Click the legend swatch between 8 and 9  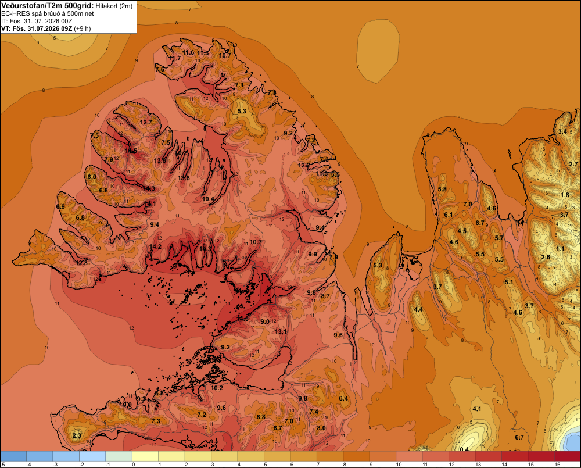[x=357, y=456]
